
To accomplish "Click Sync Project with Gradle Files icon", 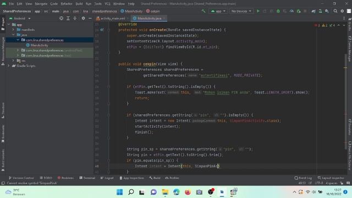I will (x=313, y=11).
